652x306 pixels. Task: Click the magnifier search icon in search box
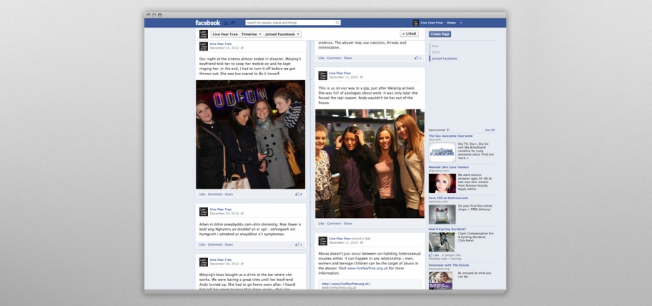click(x=337, y=23)
